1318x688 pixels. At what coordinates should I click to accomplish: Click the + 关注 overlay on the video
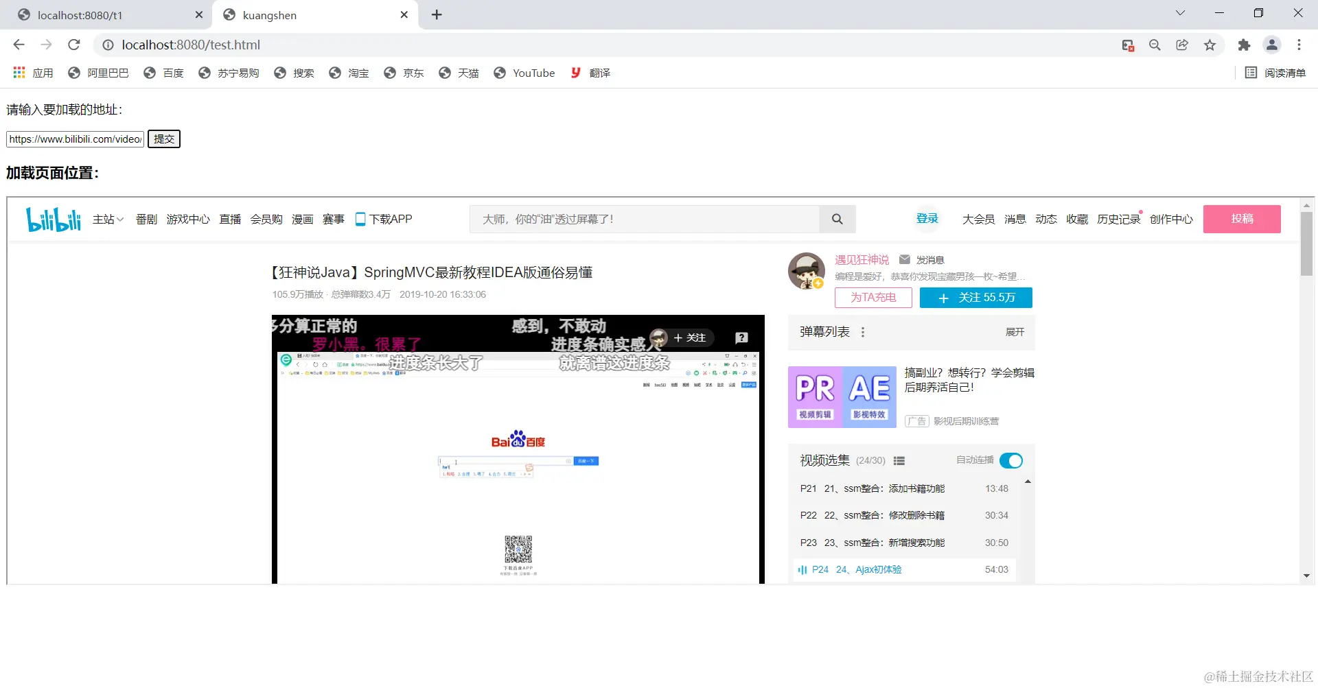click(689, 337)
